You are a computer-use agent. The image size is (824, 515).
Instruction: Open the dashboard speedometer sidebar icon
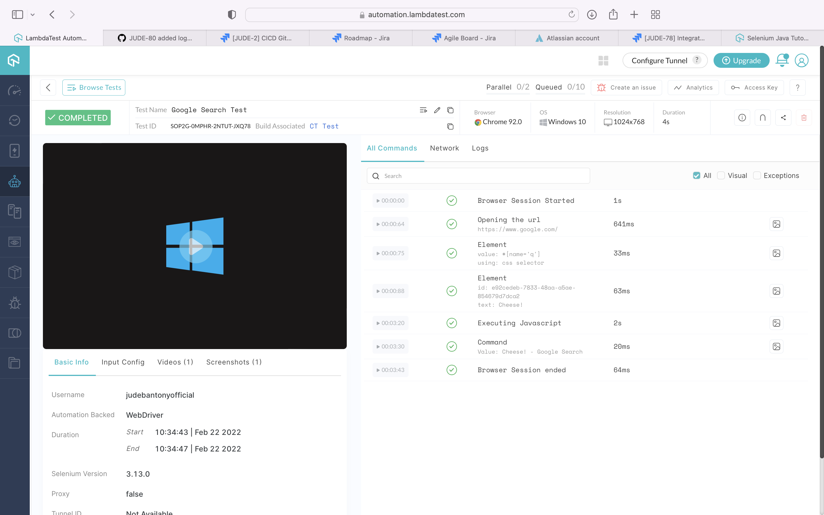tap(14, 90)
